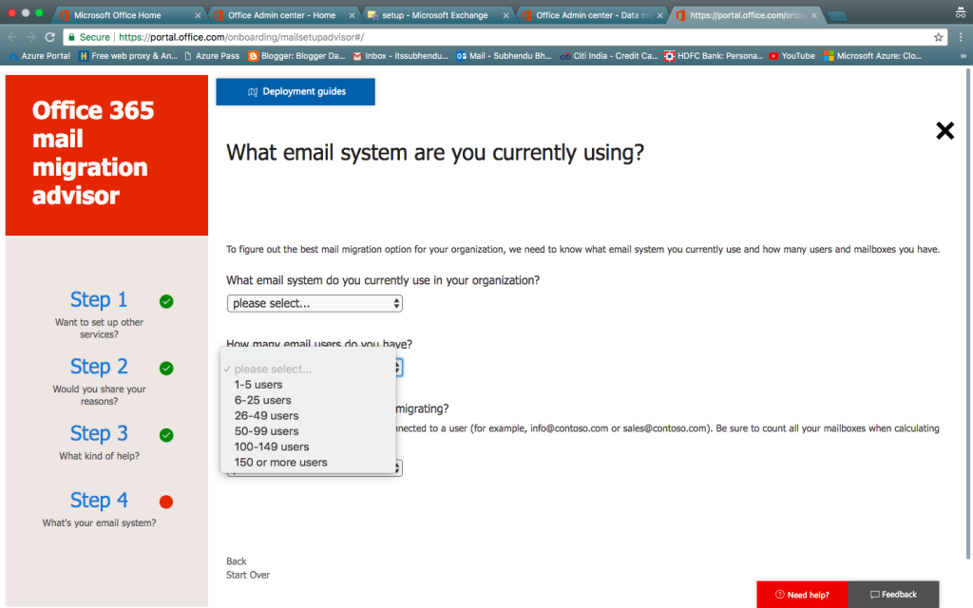Open the Azure Portal bookmark
This screenshot has height=608, width=973.
coord(39,56)
